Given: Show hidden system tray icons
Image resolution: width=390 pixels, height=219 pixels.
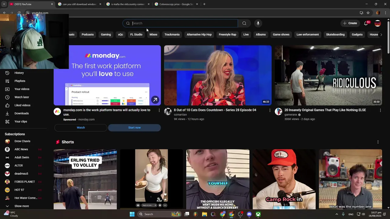Looking at the screenshot, I should [x=337, y=214].
